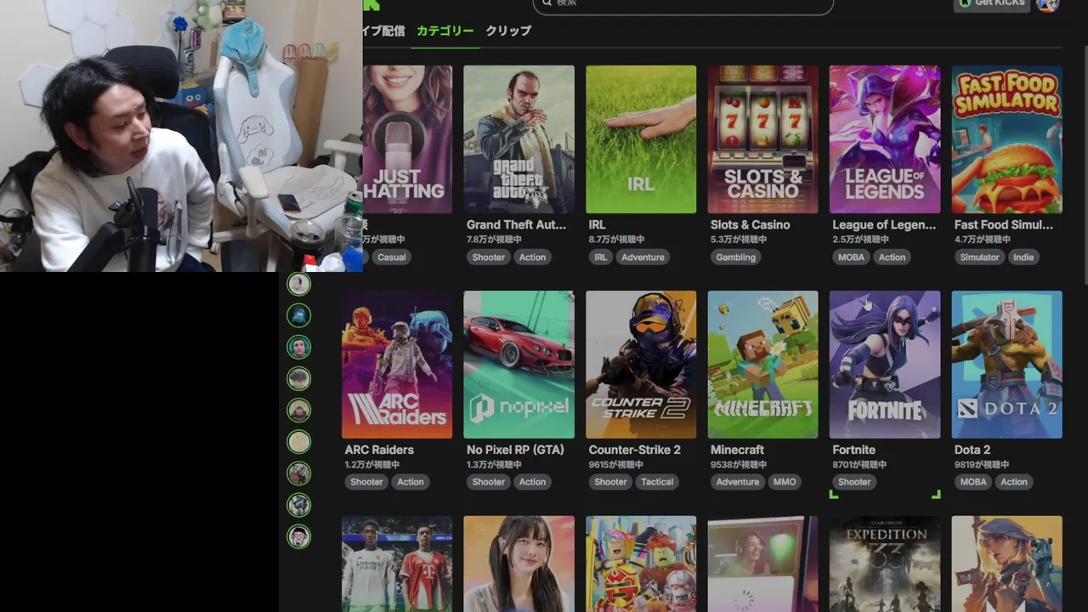
Task: Select the MOBA tag under Dota 2
Action: click(x=973, y=482)
